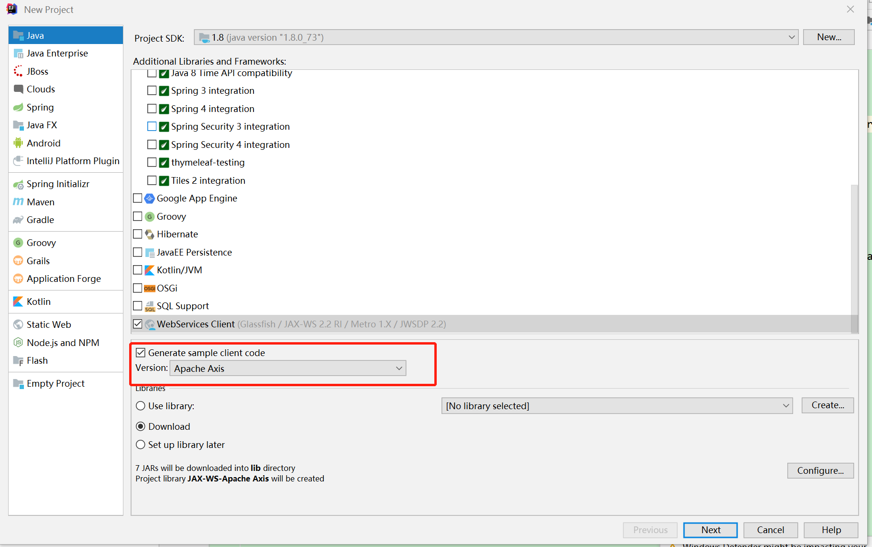Open the Version Apache Axis dropdown
The image size is (872, 547).
[x=288, y=368]
